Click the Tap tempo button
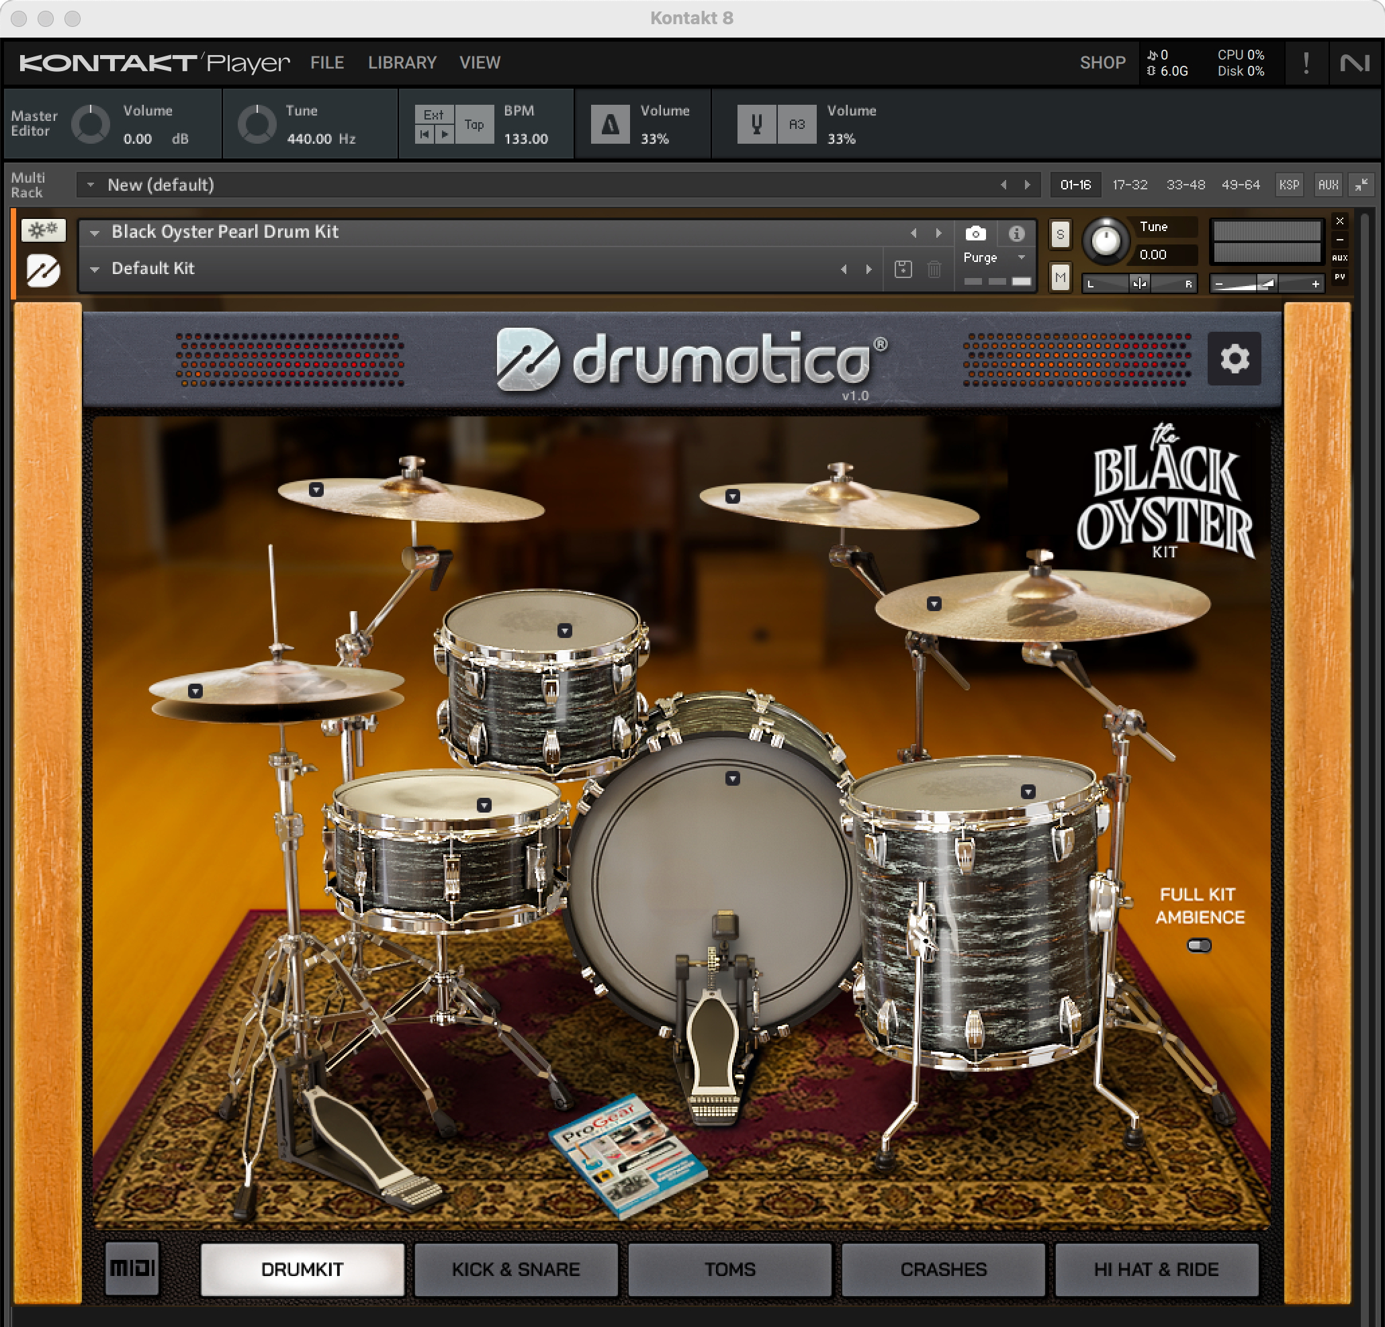 coord(474,124)
